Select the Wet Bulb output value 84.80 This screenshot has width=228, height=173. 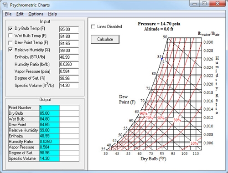(49, 119)
